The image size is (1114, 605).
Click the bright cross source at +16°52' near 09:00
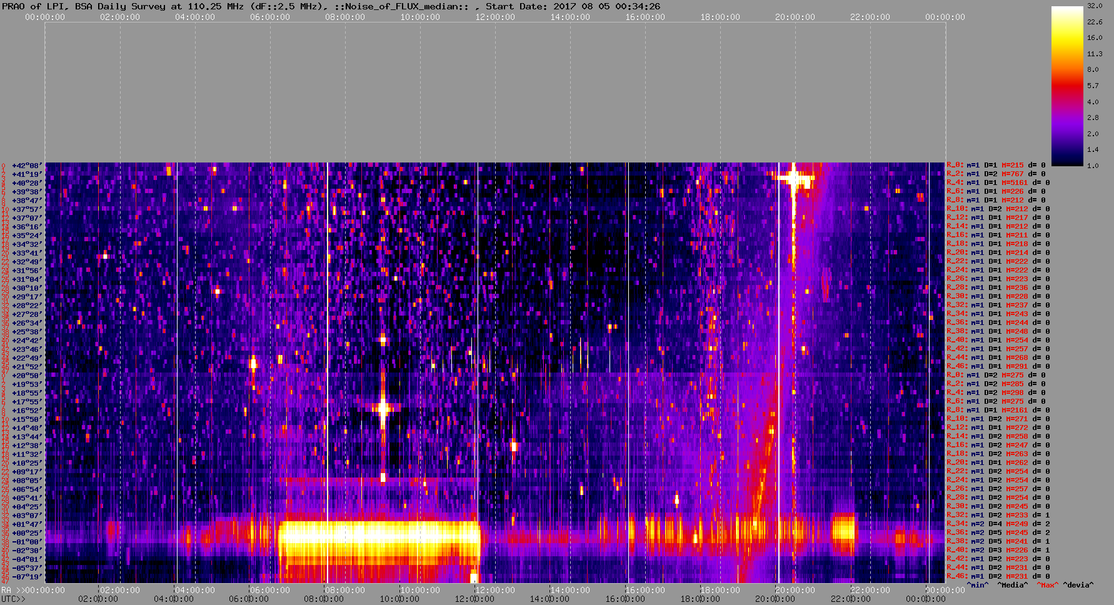click(383, 409)
